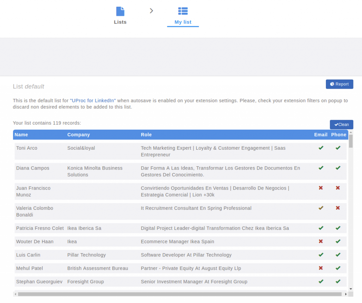Click Mehul Patel's phone green checkmark
362x303 pixels.
(x=338, y=268)
